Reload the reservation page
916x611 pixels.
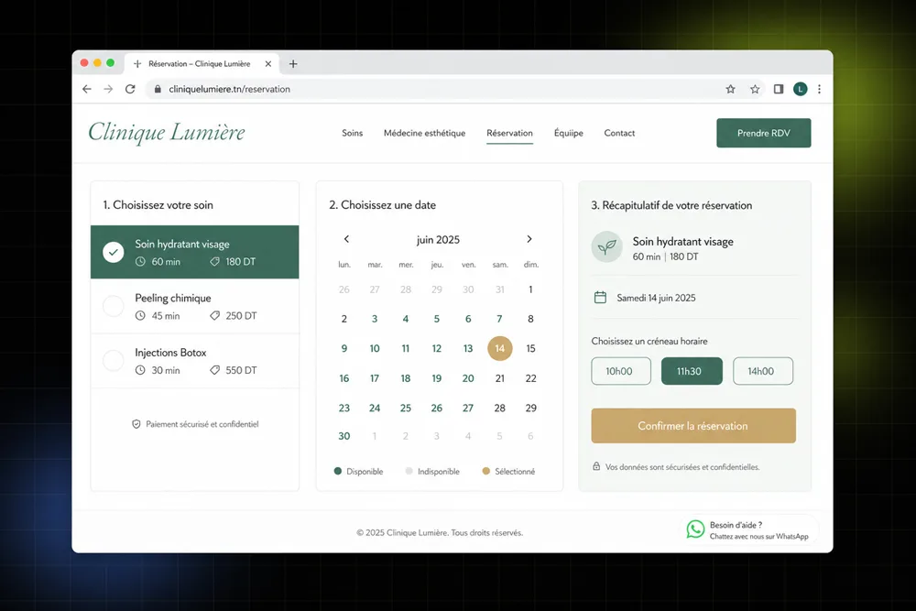(x=130, y=89)
